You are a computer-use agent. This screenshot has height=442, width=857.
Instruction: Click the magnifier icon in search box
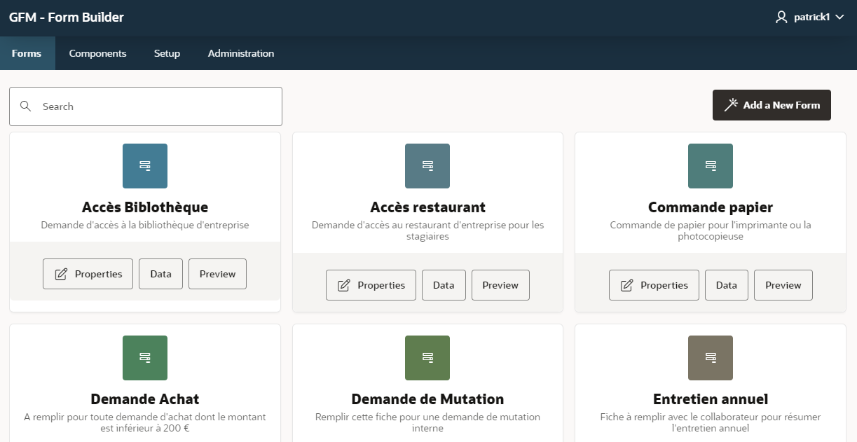coord(26,106)
